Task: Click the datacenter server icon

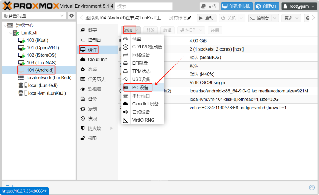Action: tap(10, 25)
